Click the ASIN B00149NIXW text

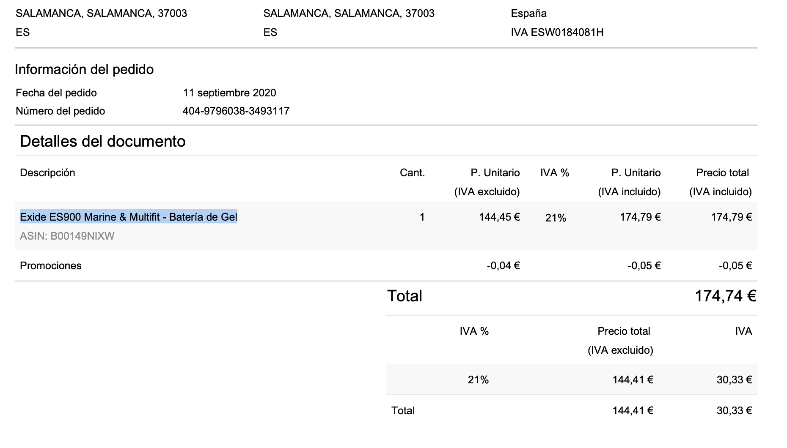pos(67,236)
